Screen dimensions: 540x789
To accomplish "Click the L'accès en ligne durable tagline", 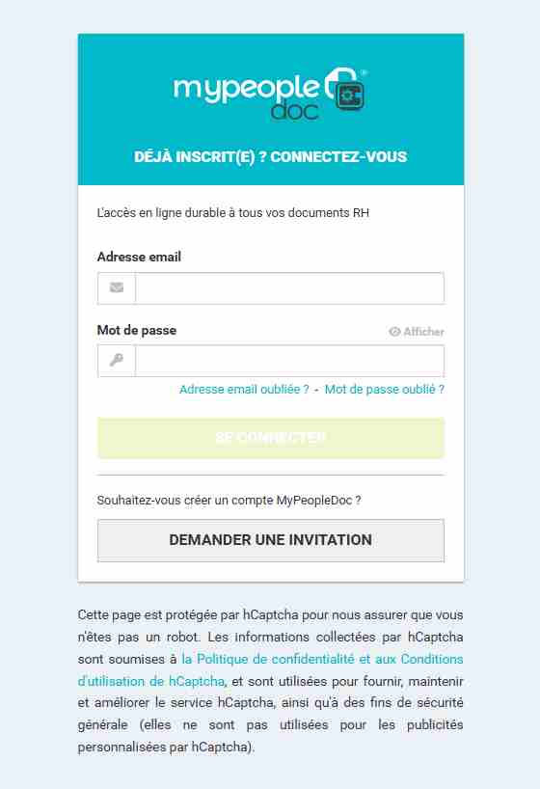I will 233,213.
